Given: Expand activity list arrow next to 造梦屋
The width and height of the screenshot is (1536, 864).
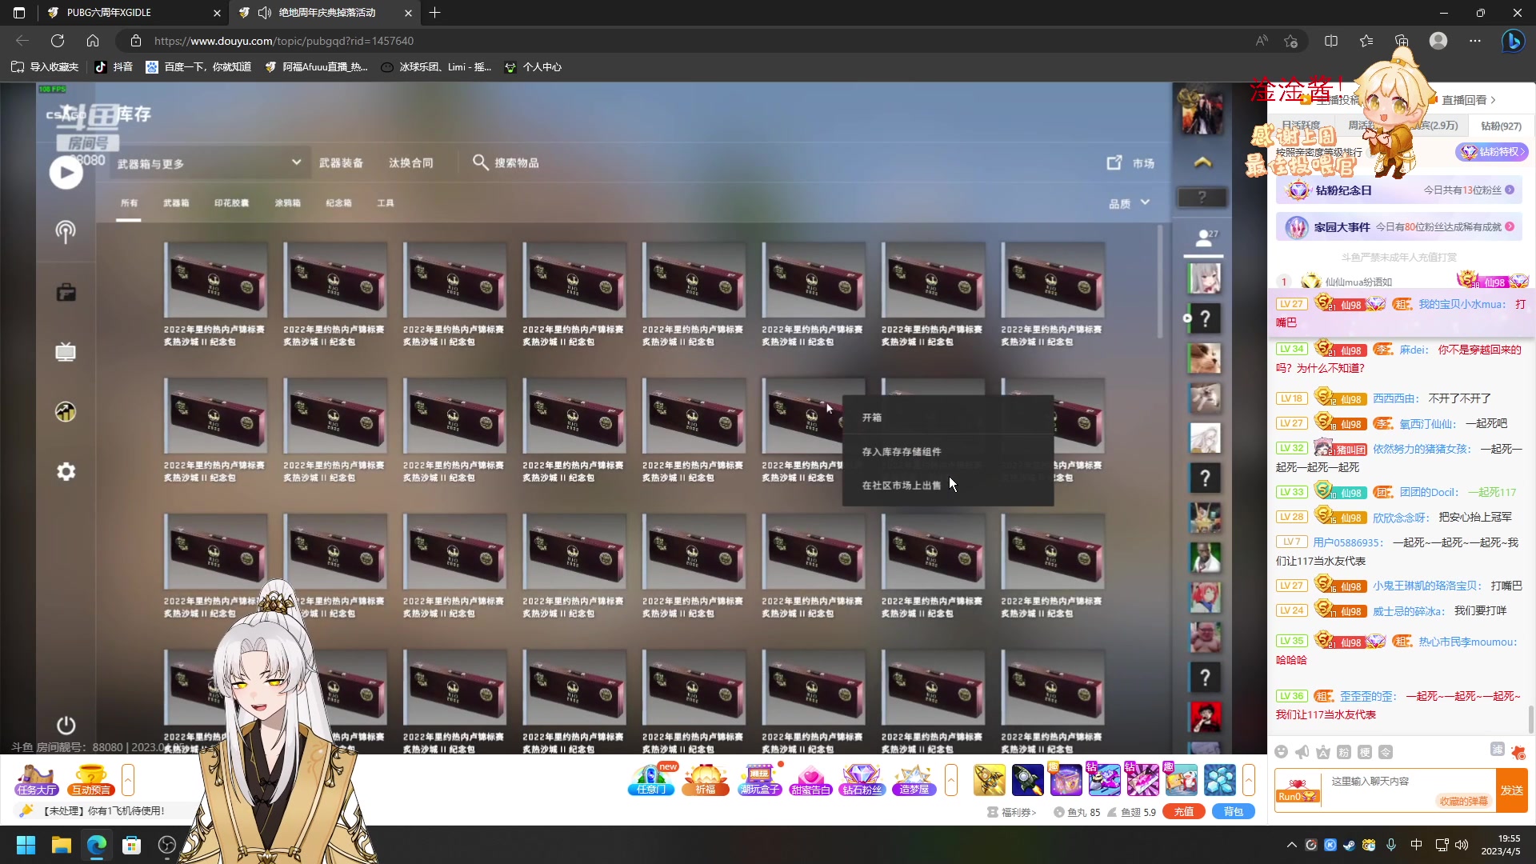Looking at the screenshot, I should 951,780.
